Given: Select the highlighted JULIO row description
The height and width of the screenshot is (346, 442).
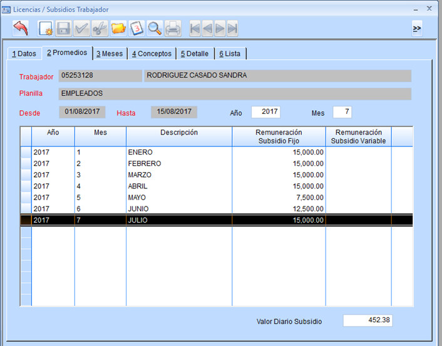Looking at the screenshot, I should click(138, 220).
